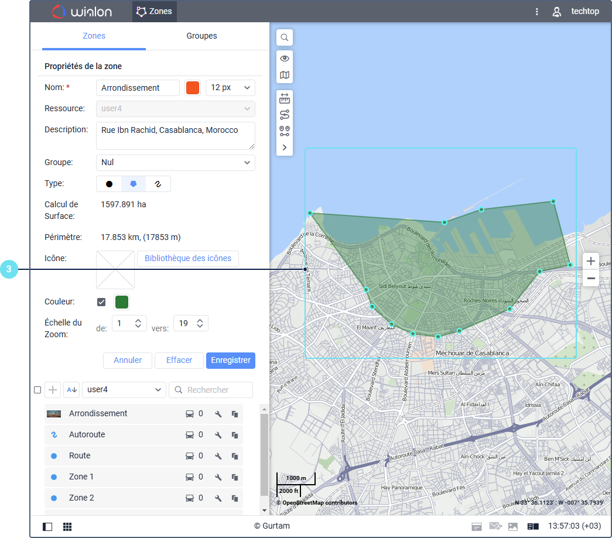Toggle the map visibility eye icon

pyautogui.click(x=285, y=59)
